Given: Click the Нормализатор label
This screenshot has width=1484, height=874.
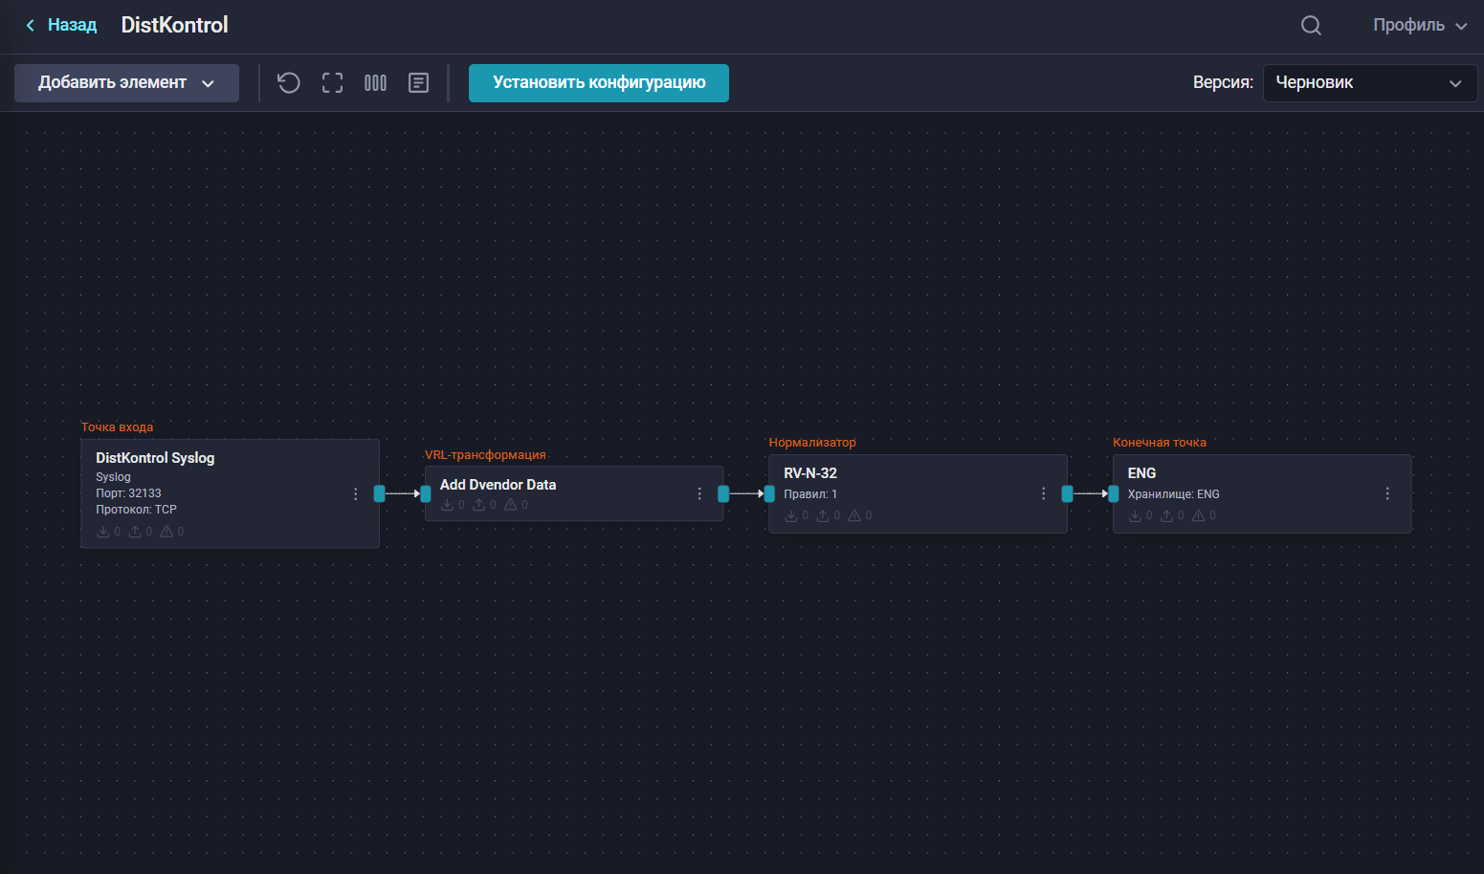Looking at the screenshot, I should (812, 443).
